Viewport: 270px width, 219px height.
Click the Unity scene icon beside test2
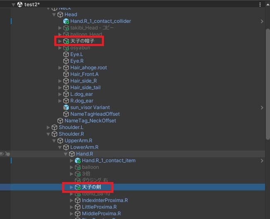(20, 4)
